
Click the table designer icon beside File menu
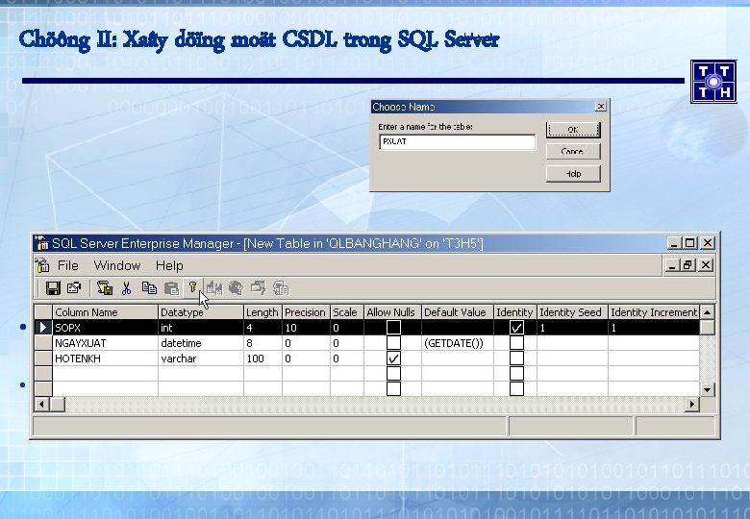click(x=42, y=265)
